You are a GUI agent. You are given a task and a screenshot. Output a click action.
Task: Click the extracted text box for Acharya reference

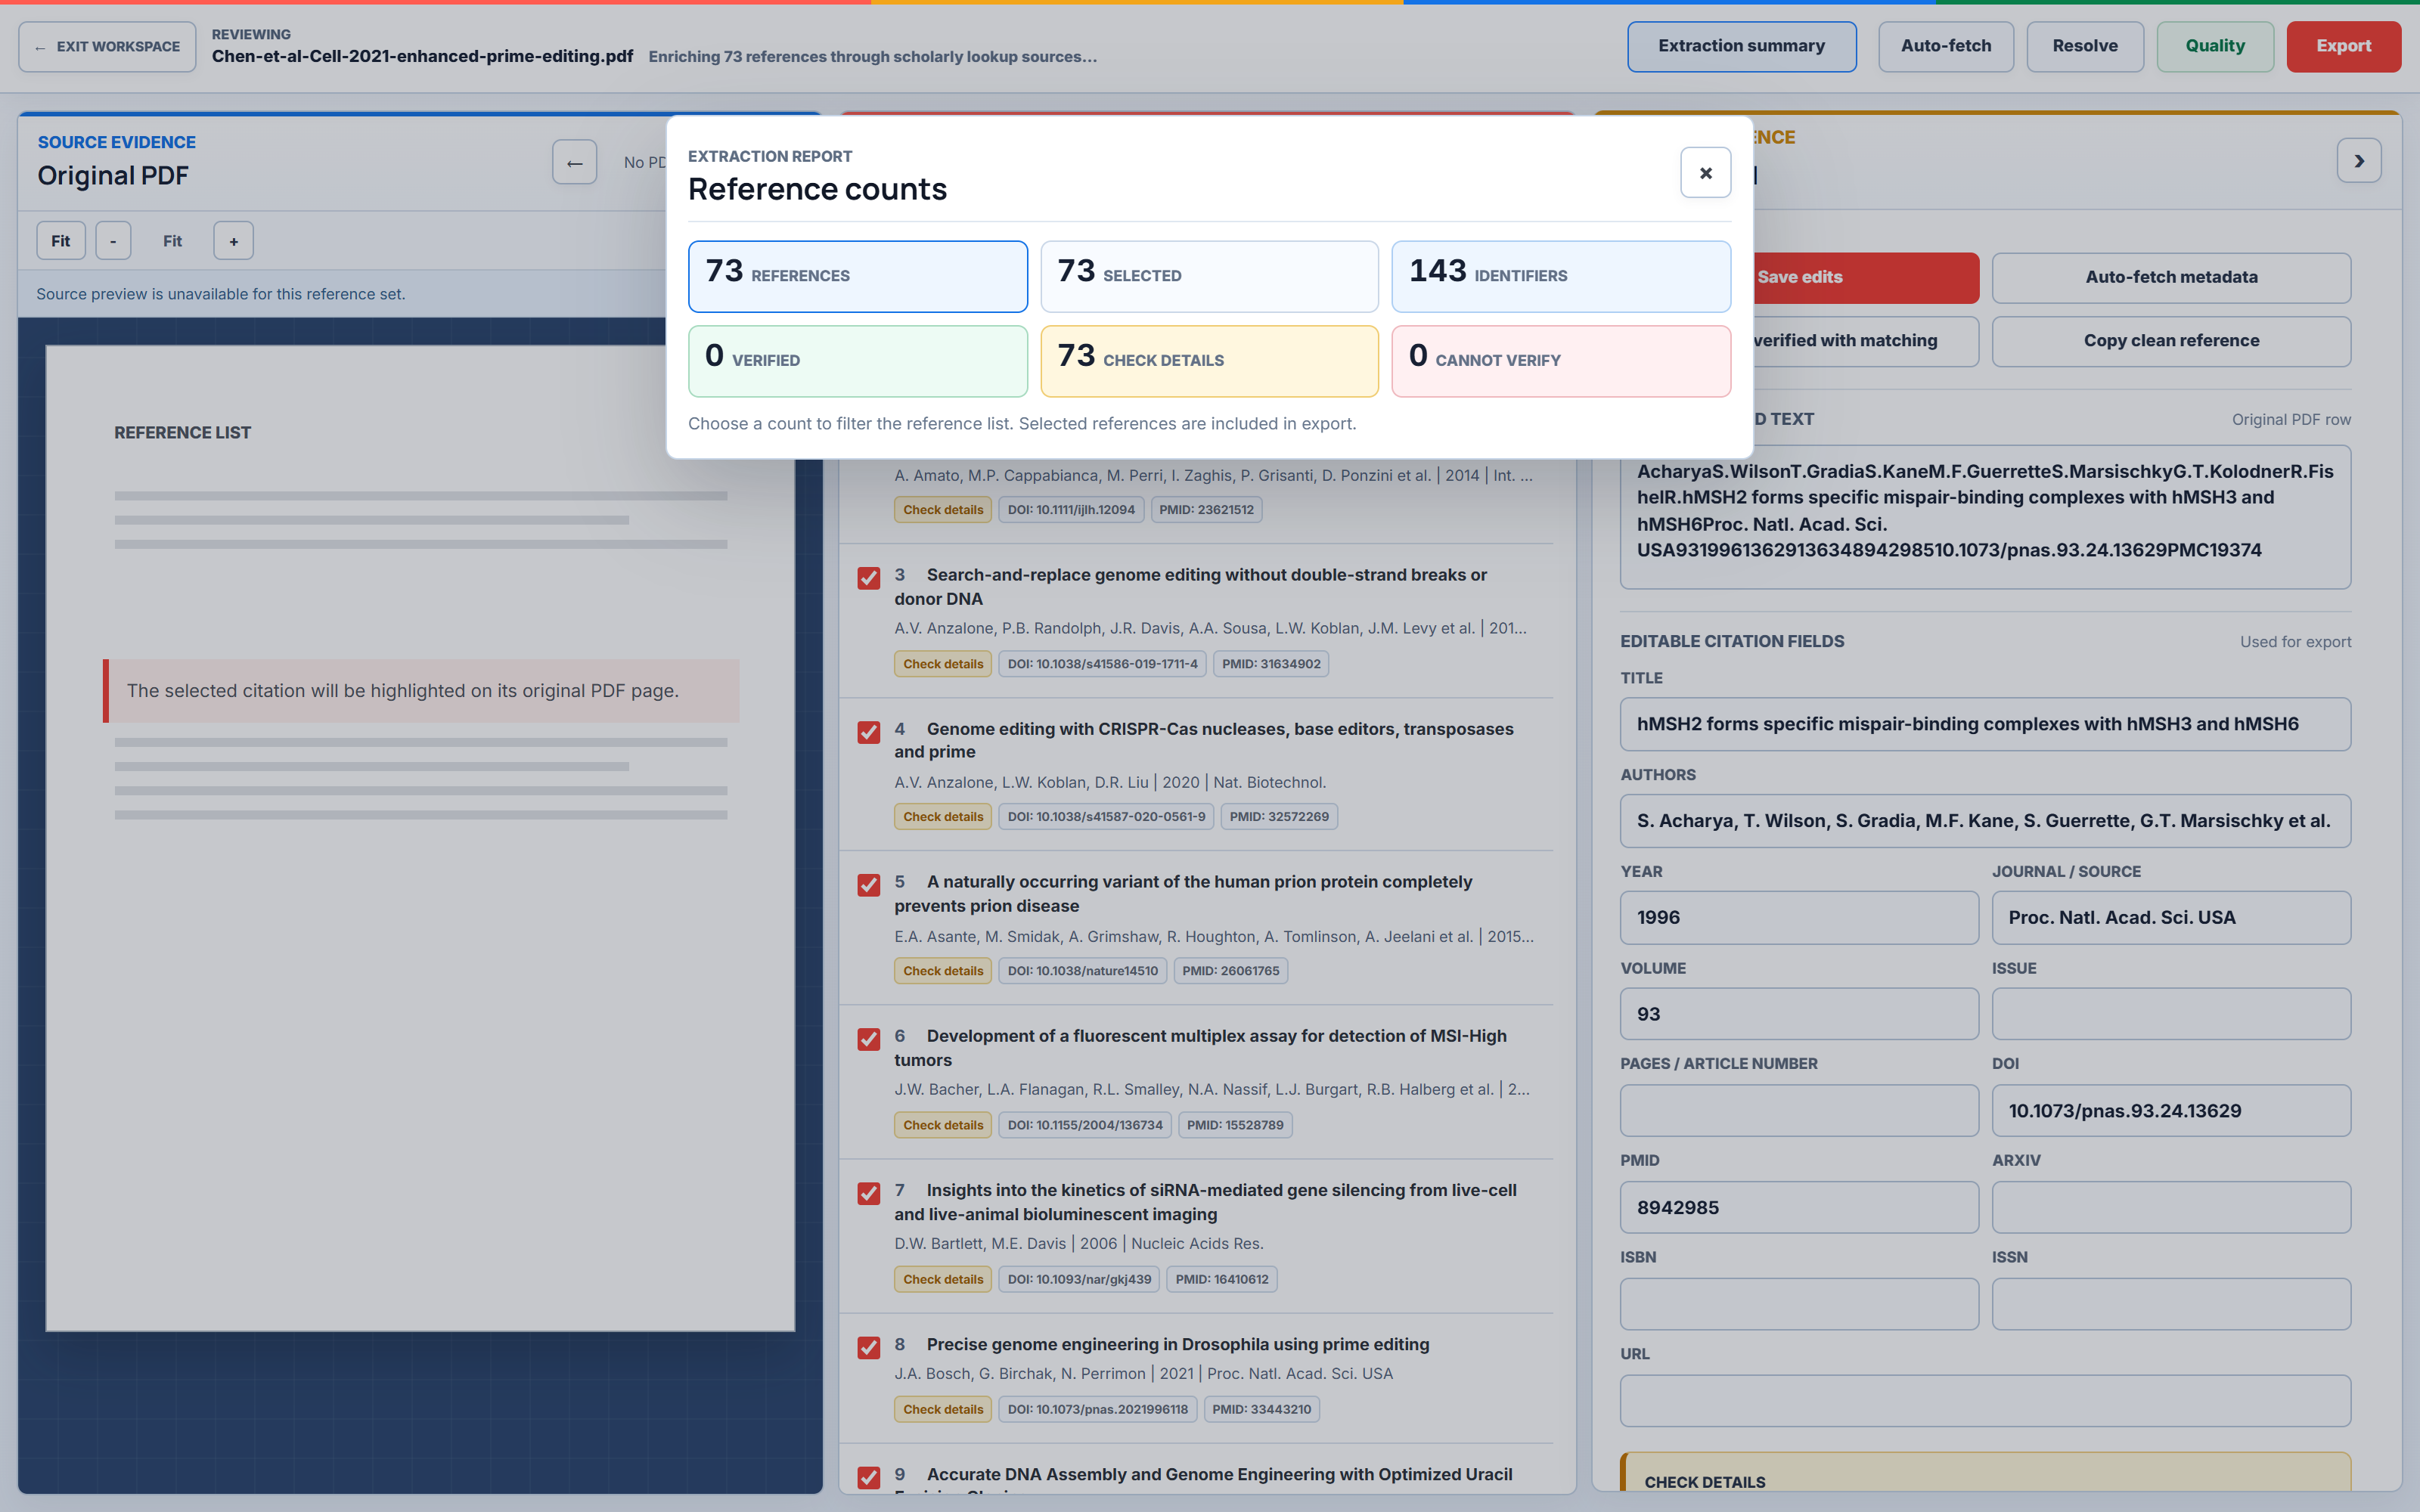coord(1985,517)
